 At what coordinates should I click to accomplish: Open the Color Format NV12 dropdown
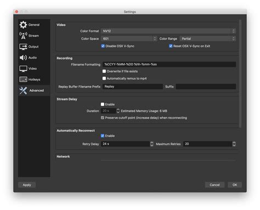(168, 31)
